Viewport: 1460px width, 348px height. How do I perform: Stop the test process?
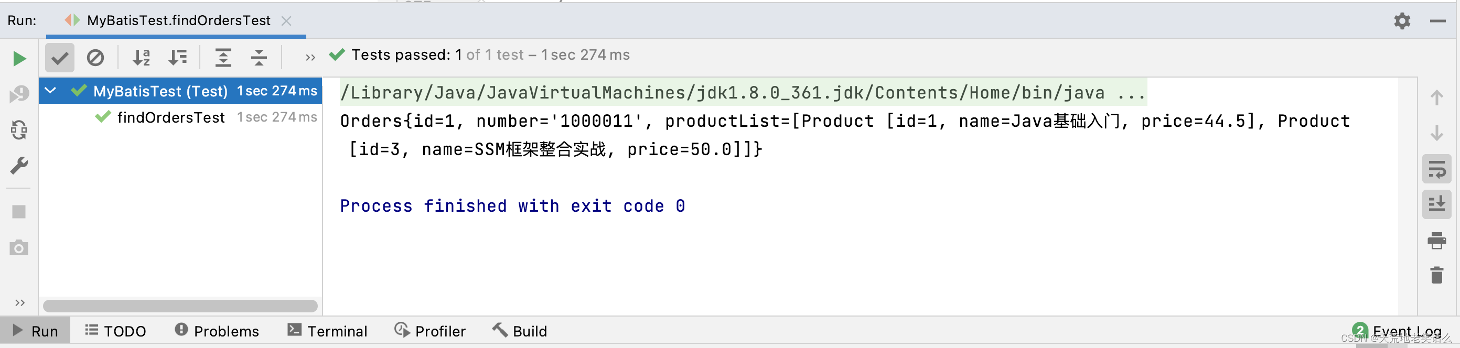click(x=19, y=211)
